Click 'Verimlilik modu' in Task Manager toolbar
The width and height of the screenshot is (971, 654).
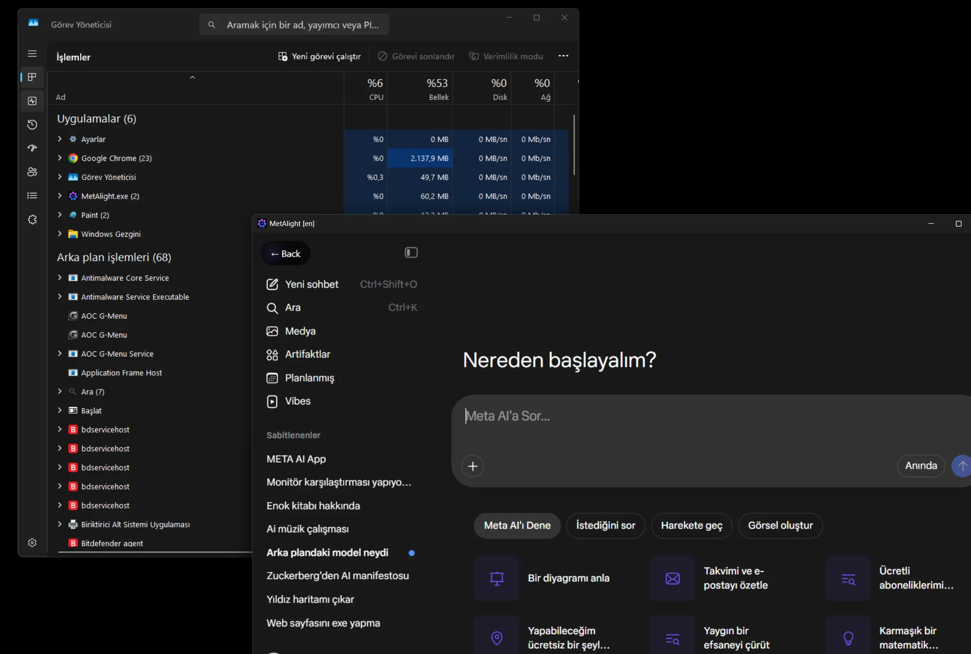(506, 56)
